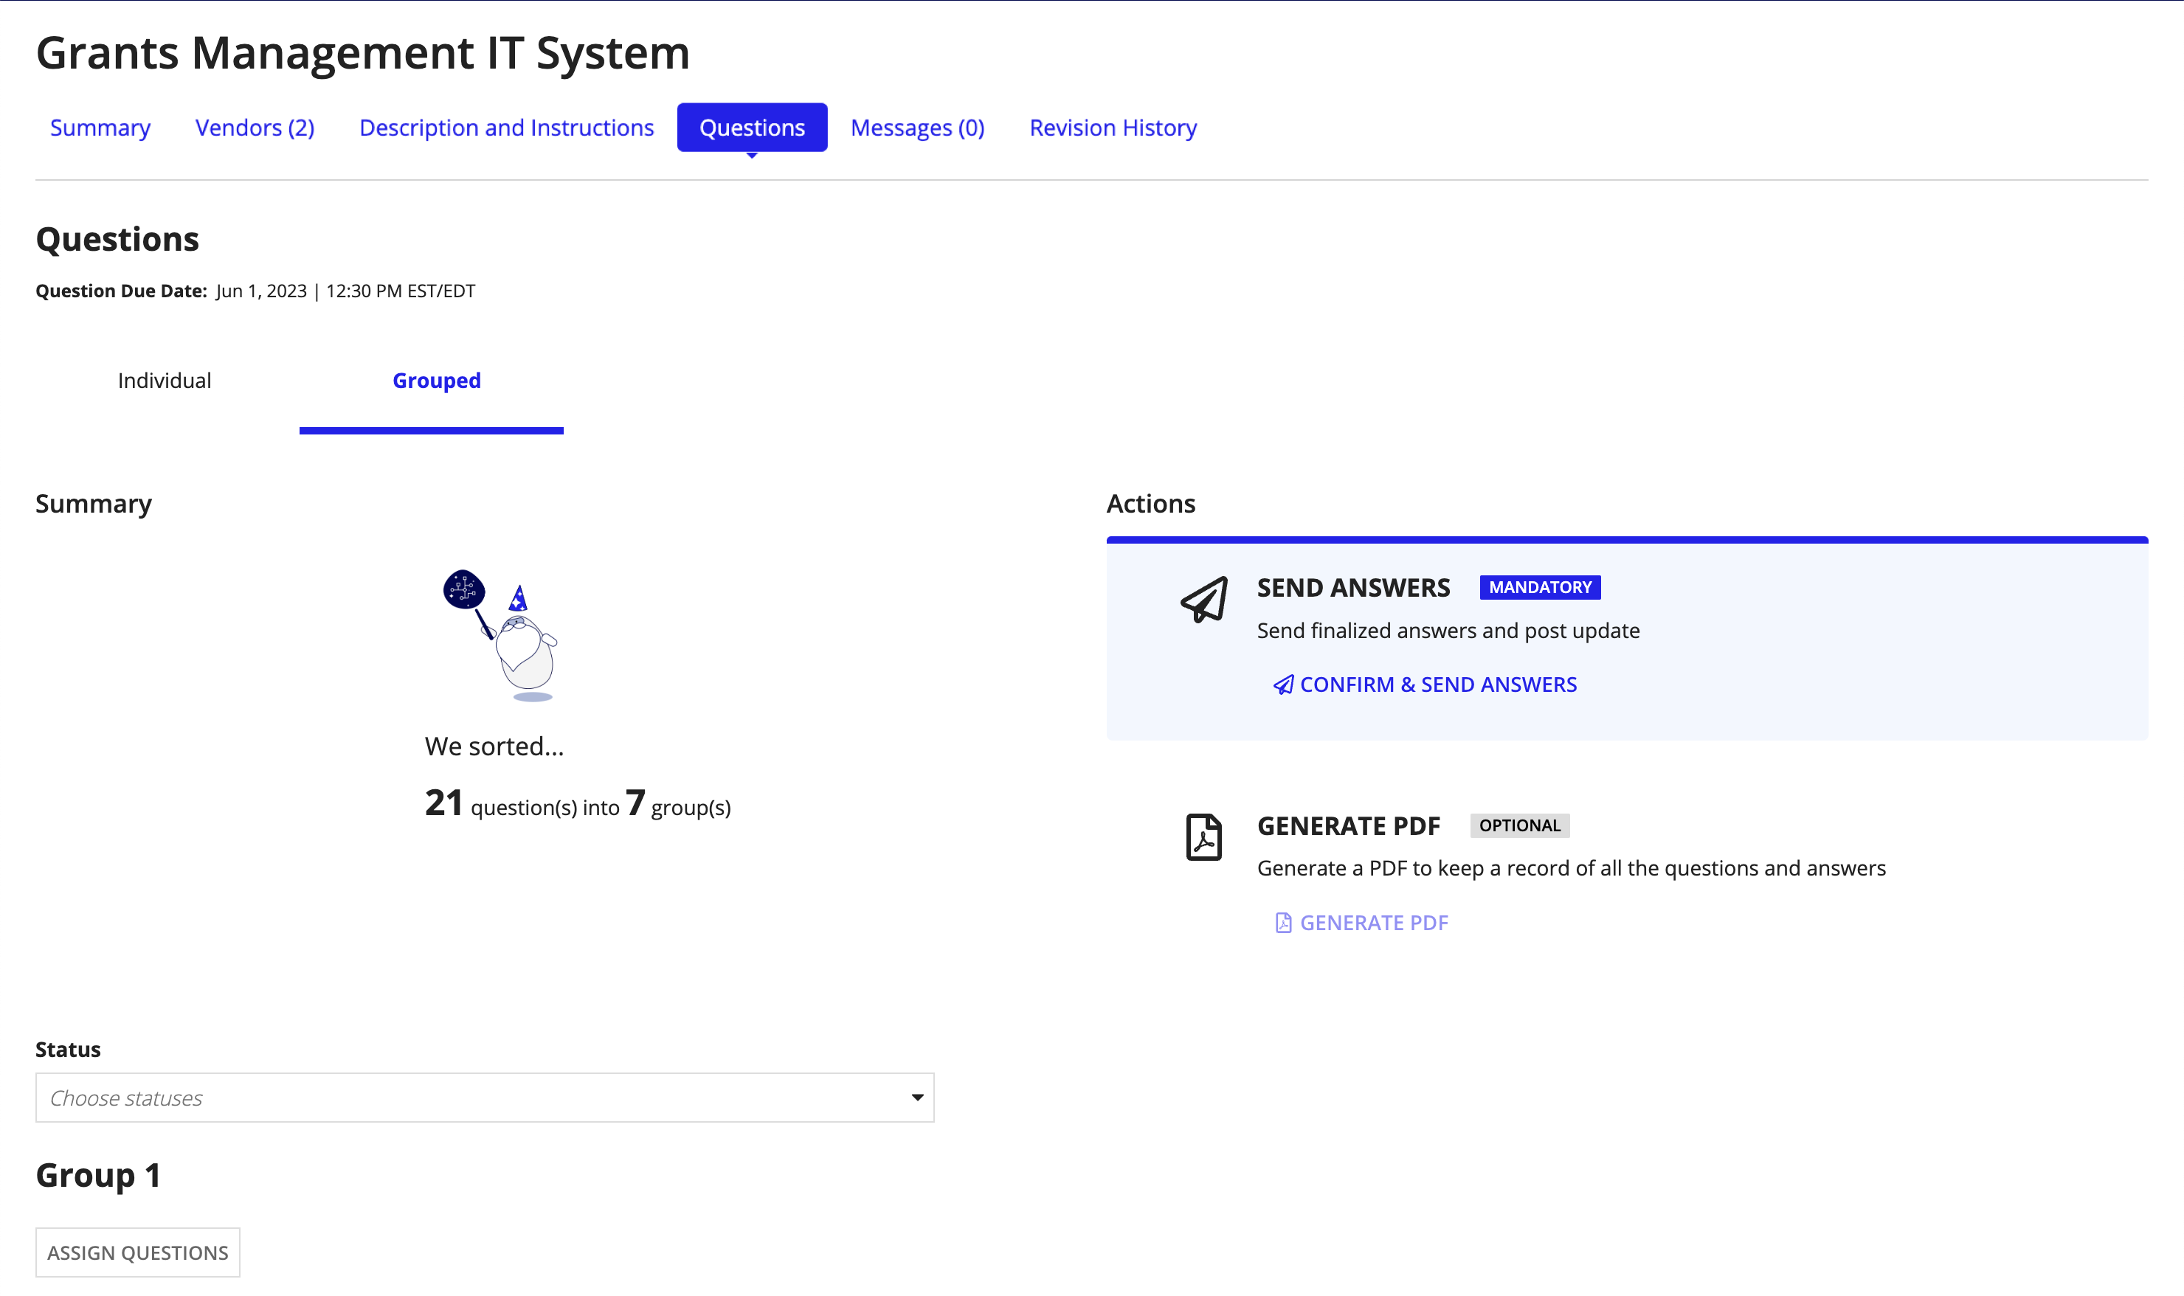View the Revision History tab
The image size is (2184, 1296).
pyautogui.click(x=1112, y=128)
